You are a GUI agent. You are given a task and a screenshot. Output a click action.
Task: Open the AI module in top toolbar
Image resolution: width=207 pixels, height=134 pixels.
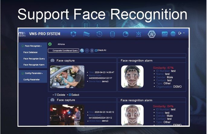[152, 34]
